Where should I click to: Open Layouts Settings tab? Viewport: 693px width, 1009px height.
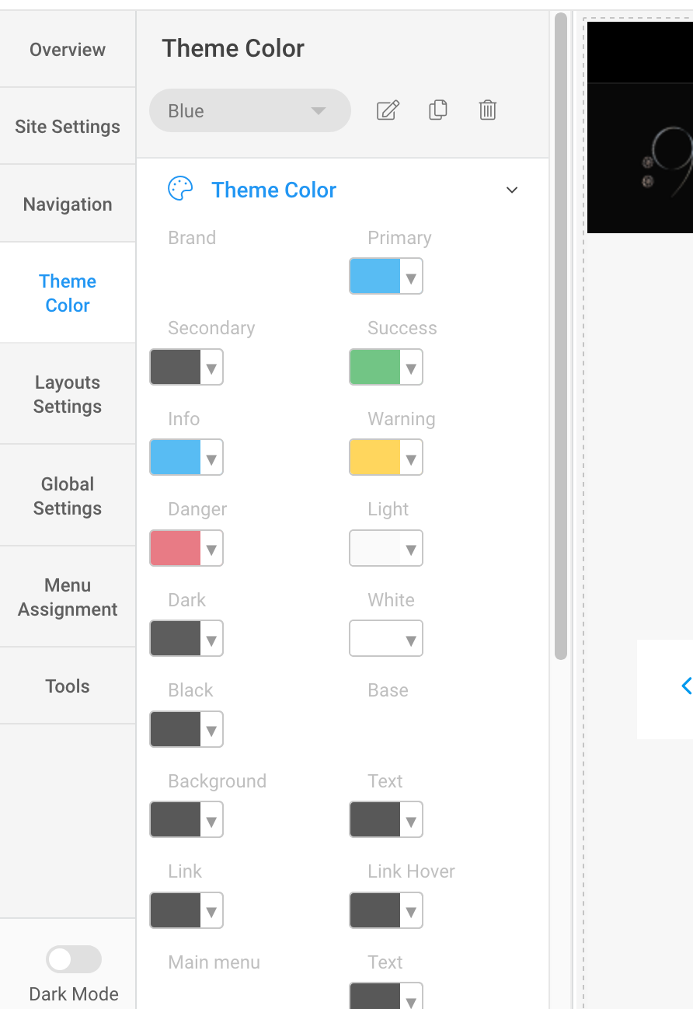[68, 394]
